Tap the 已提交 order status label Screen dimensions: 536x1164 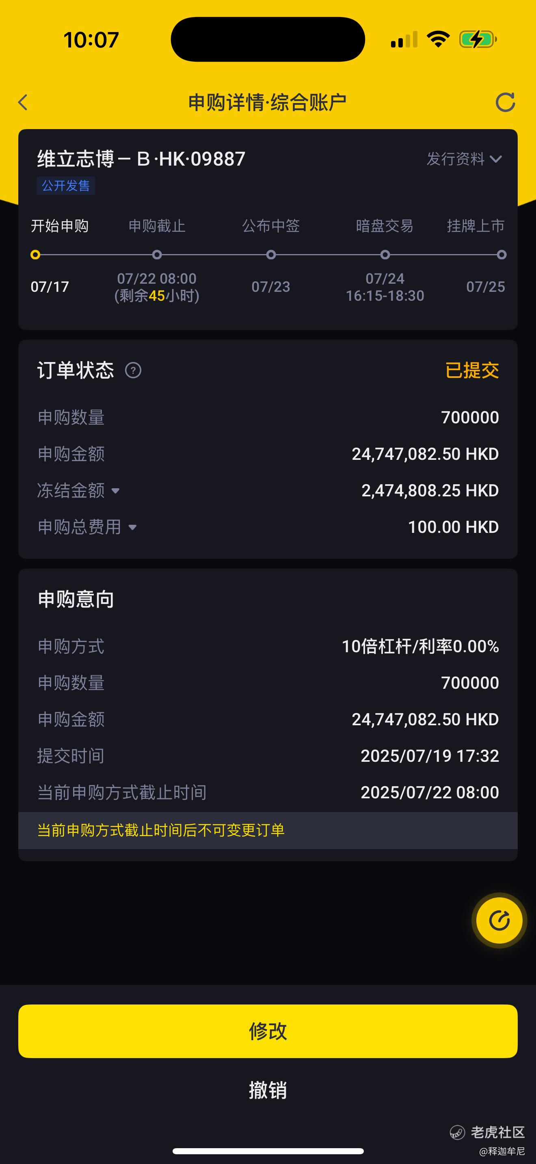click(x=472, y=371)
